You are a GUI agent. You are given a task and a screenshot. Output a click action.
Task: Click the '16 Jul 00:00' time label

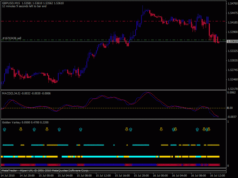pos(160,175)
